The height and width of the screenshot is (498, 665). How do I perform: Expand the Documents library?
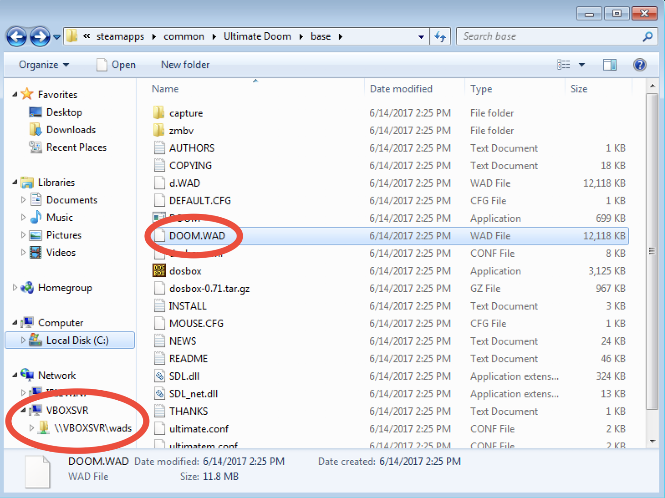(x=23, y=200)
